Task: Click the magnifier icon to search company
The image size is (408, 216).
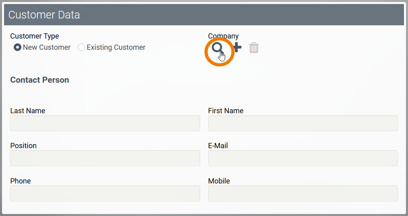Action: [x=218, y=48]
